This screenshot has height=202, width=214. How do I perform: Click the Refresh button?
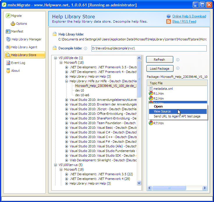pyautogui.click(x=160, y=60)
